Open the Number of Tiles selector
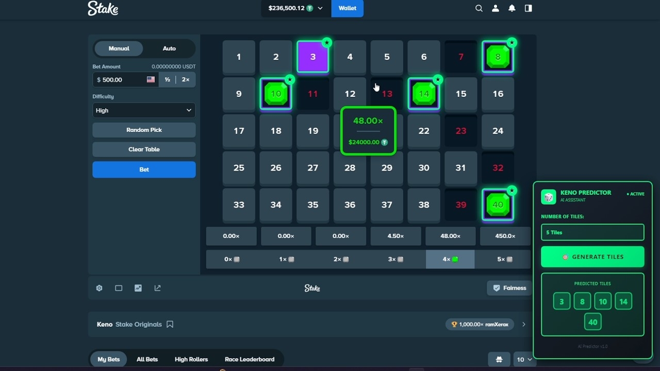The image size is (660, 371). tap(592, 232)
